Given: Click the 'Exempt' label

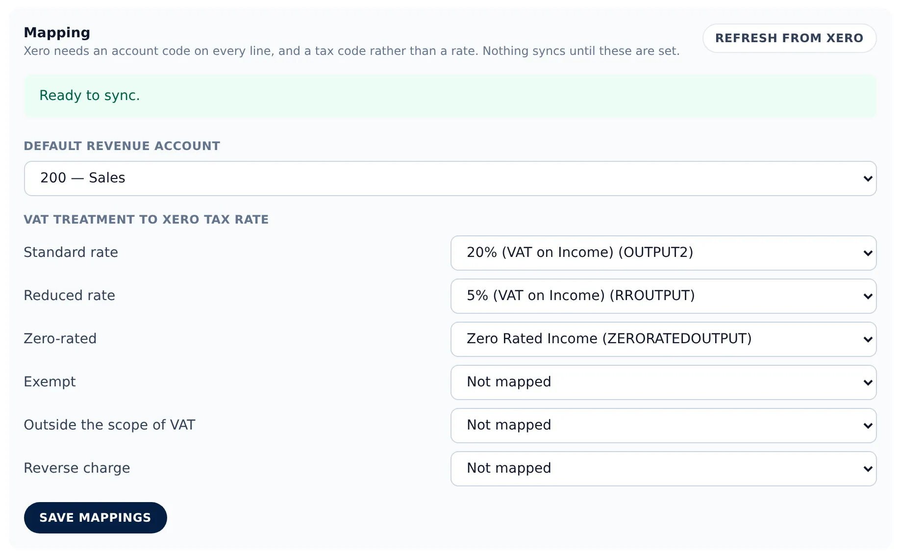Looking at the screenshot, I should (x=50, y=381).
